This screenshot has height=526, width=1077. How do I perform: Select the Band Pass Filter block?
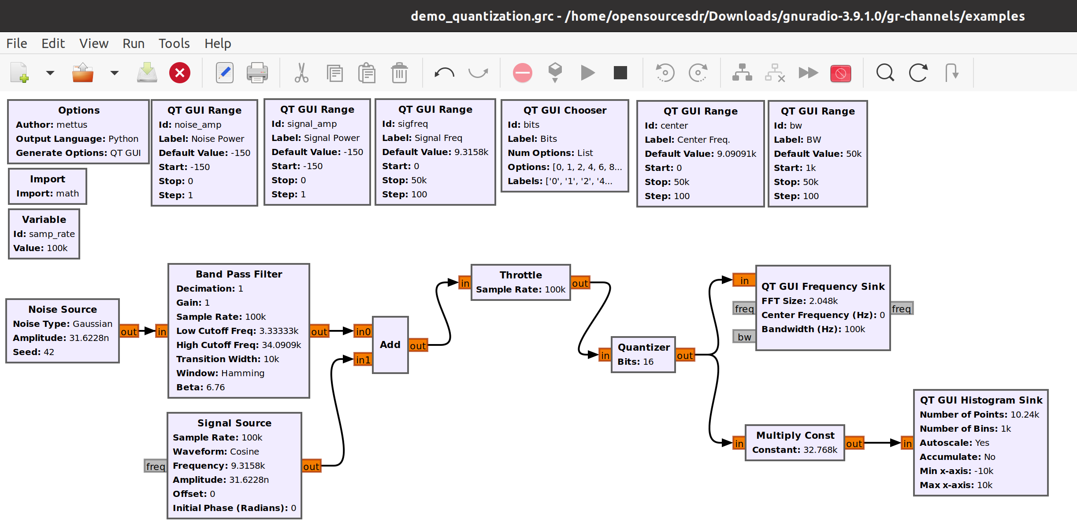238,330
